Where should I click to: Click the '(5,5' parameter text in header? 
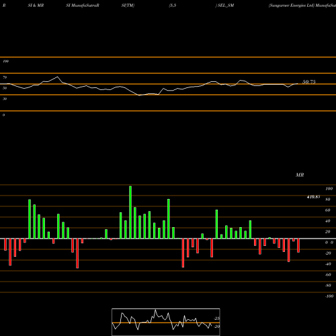pyautogui.click(x=173, y=5)
